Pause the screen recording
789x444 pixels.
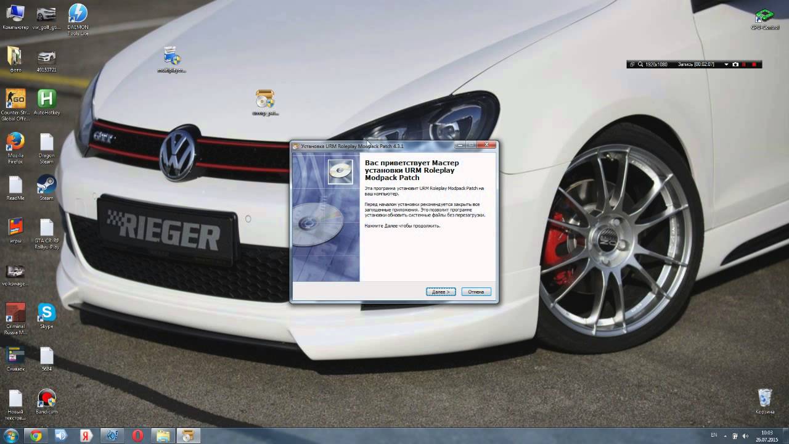[x=744, y=64]
